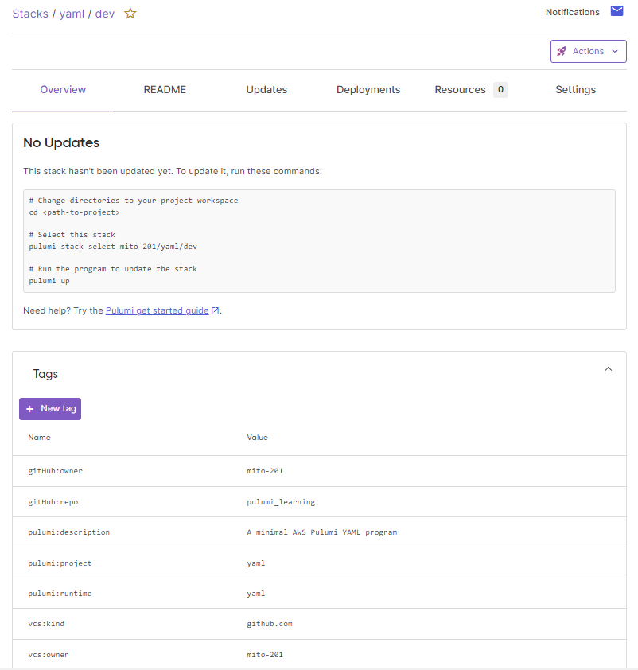Image resolution: width=638 pixels, height=670 pixels.
Task: Click the dev breadcrumb link
Action: tap(105, 14)
